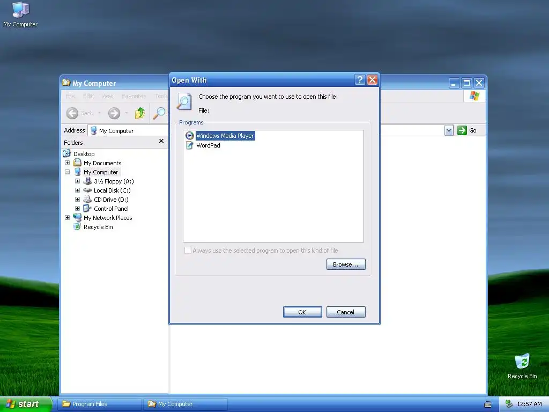The width and height of the screenshot is (549, 412).
Task: Click the Back button dropdown arrow
Action: [99, 113]
